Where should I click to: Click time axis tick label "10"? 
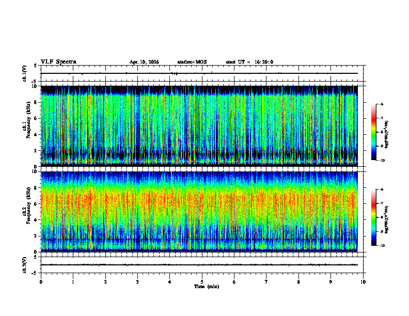pyautogui.click(x=363, y=282)
